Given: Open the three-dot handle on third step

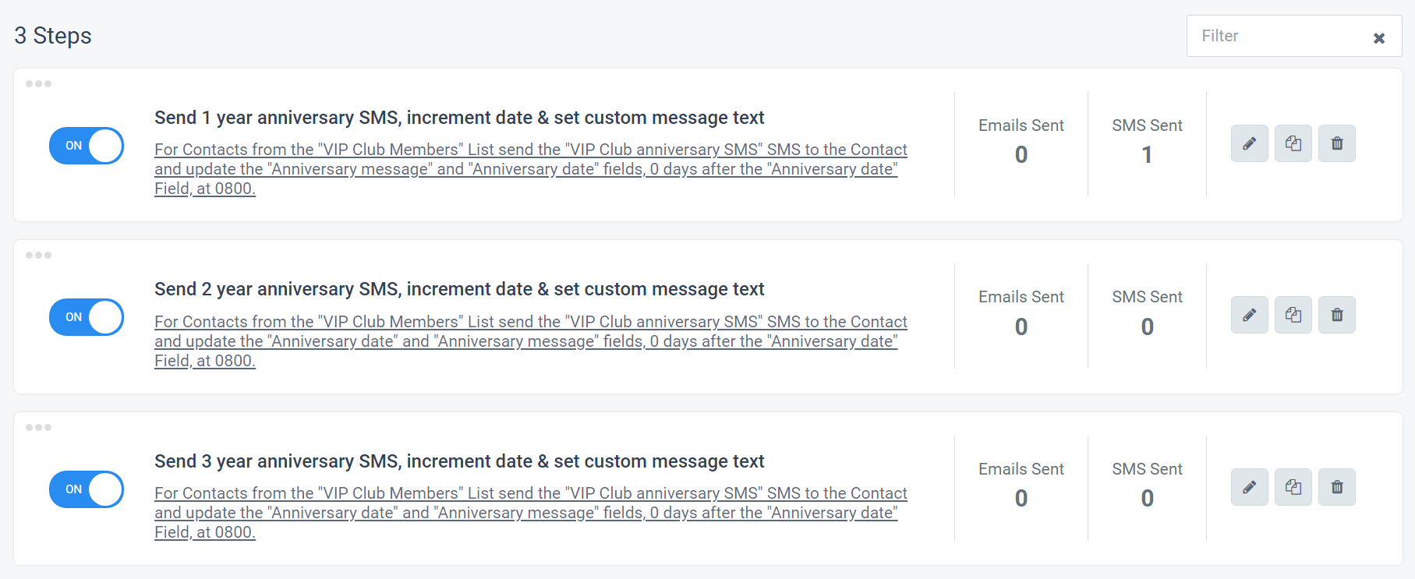Looking at the screenshot, I should pos(38,427).
